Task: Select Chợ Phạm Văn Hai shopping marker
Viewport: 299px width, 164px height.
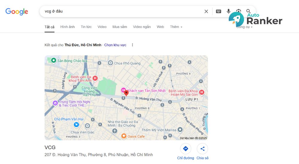Action: coord(76,125)
